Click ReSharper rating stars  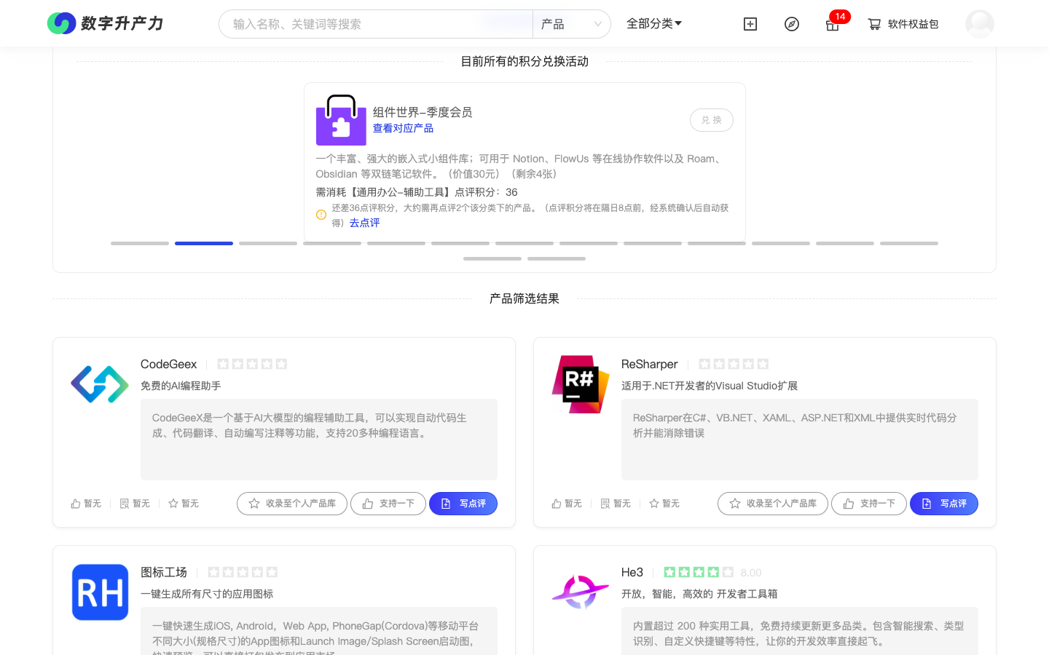(734, 364)
